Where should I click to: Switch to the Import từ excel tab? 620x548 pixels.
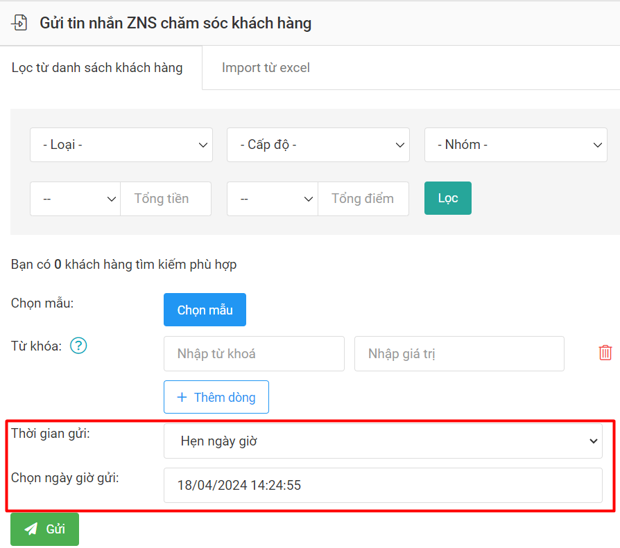pos(266,68)
